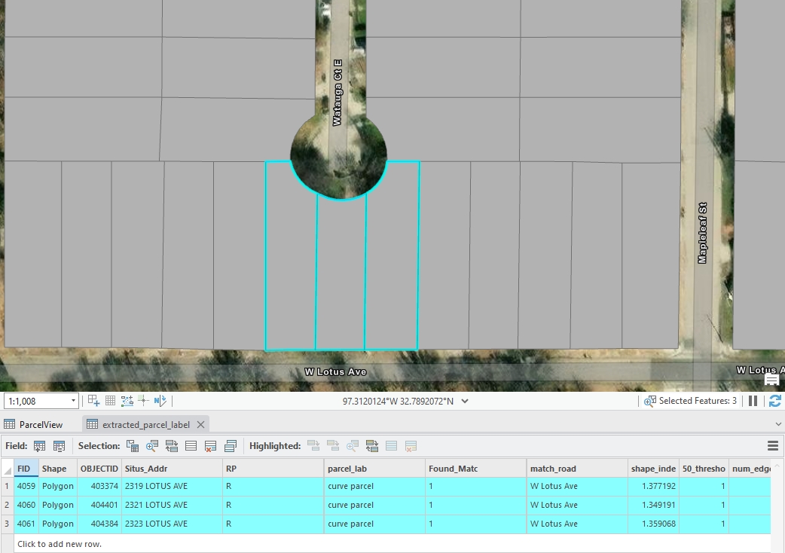Zoom to selected rows in table
Viewport: 785px width, 553px height.
[x=152, y=446]
